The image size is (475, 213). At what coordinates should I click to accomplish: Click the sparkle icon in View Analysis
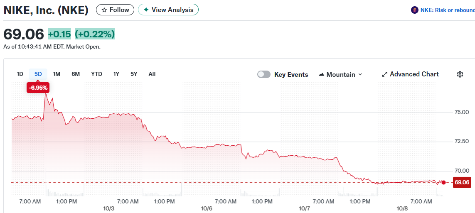pos(146,10)
